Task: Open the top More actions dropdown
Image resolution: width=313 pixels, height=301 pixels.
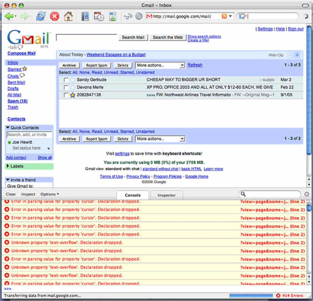Action: 160,65
